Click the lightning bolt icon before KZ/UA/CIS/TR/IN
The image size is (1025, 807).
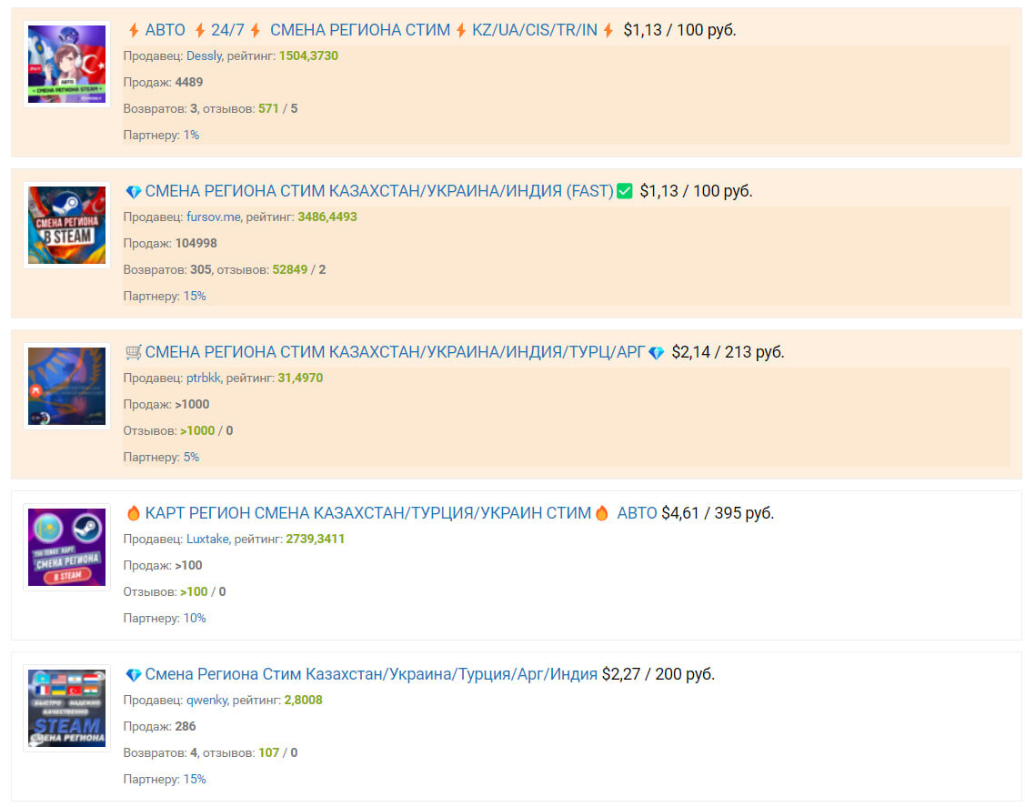(461, 30)
